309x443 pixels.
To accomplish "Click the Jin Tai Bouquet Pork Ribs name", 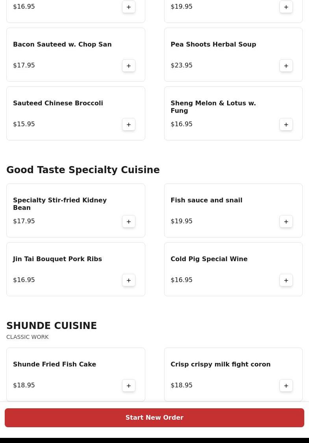I will pos(57,259).
